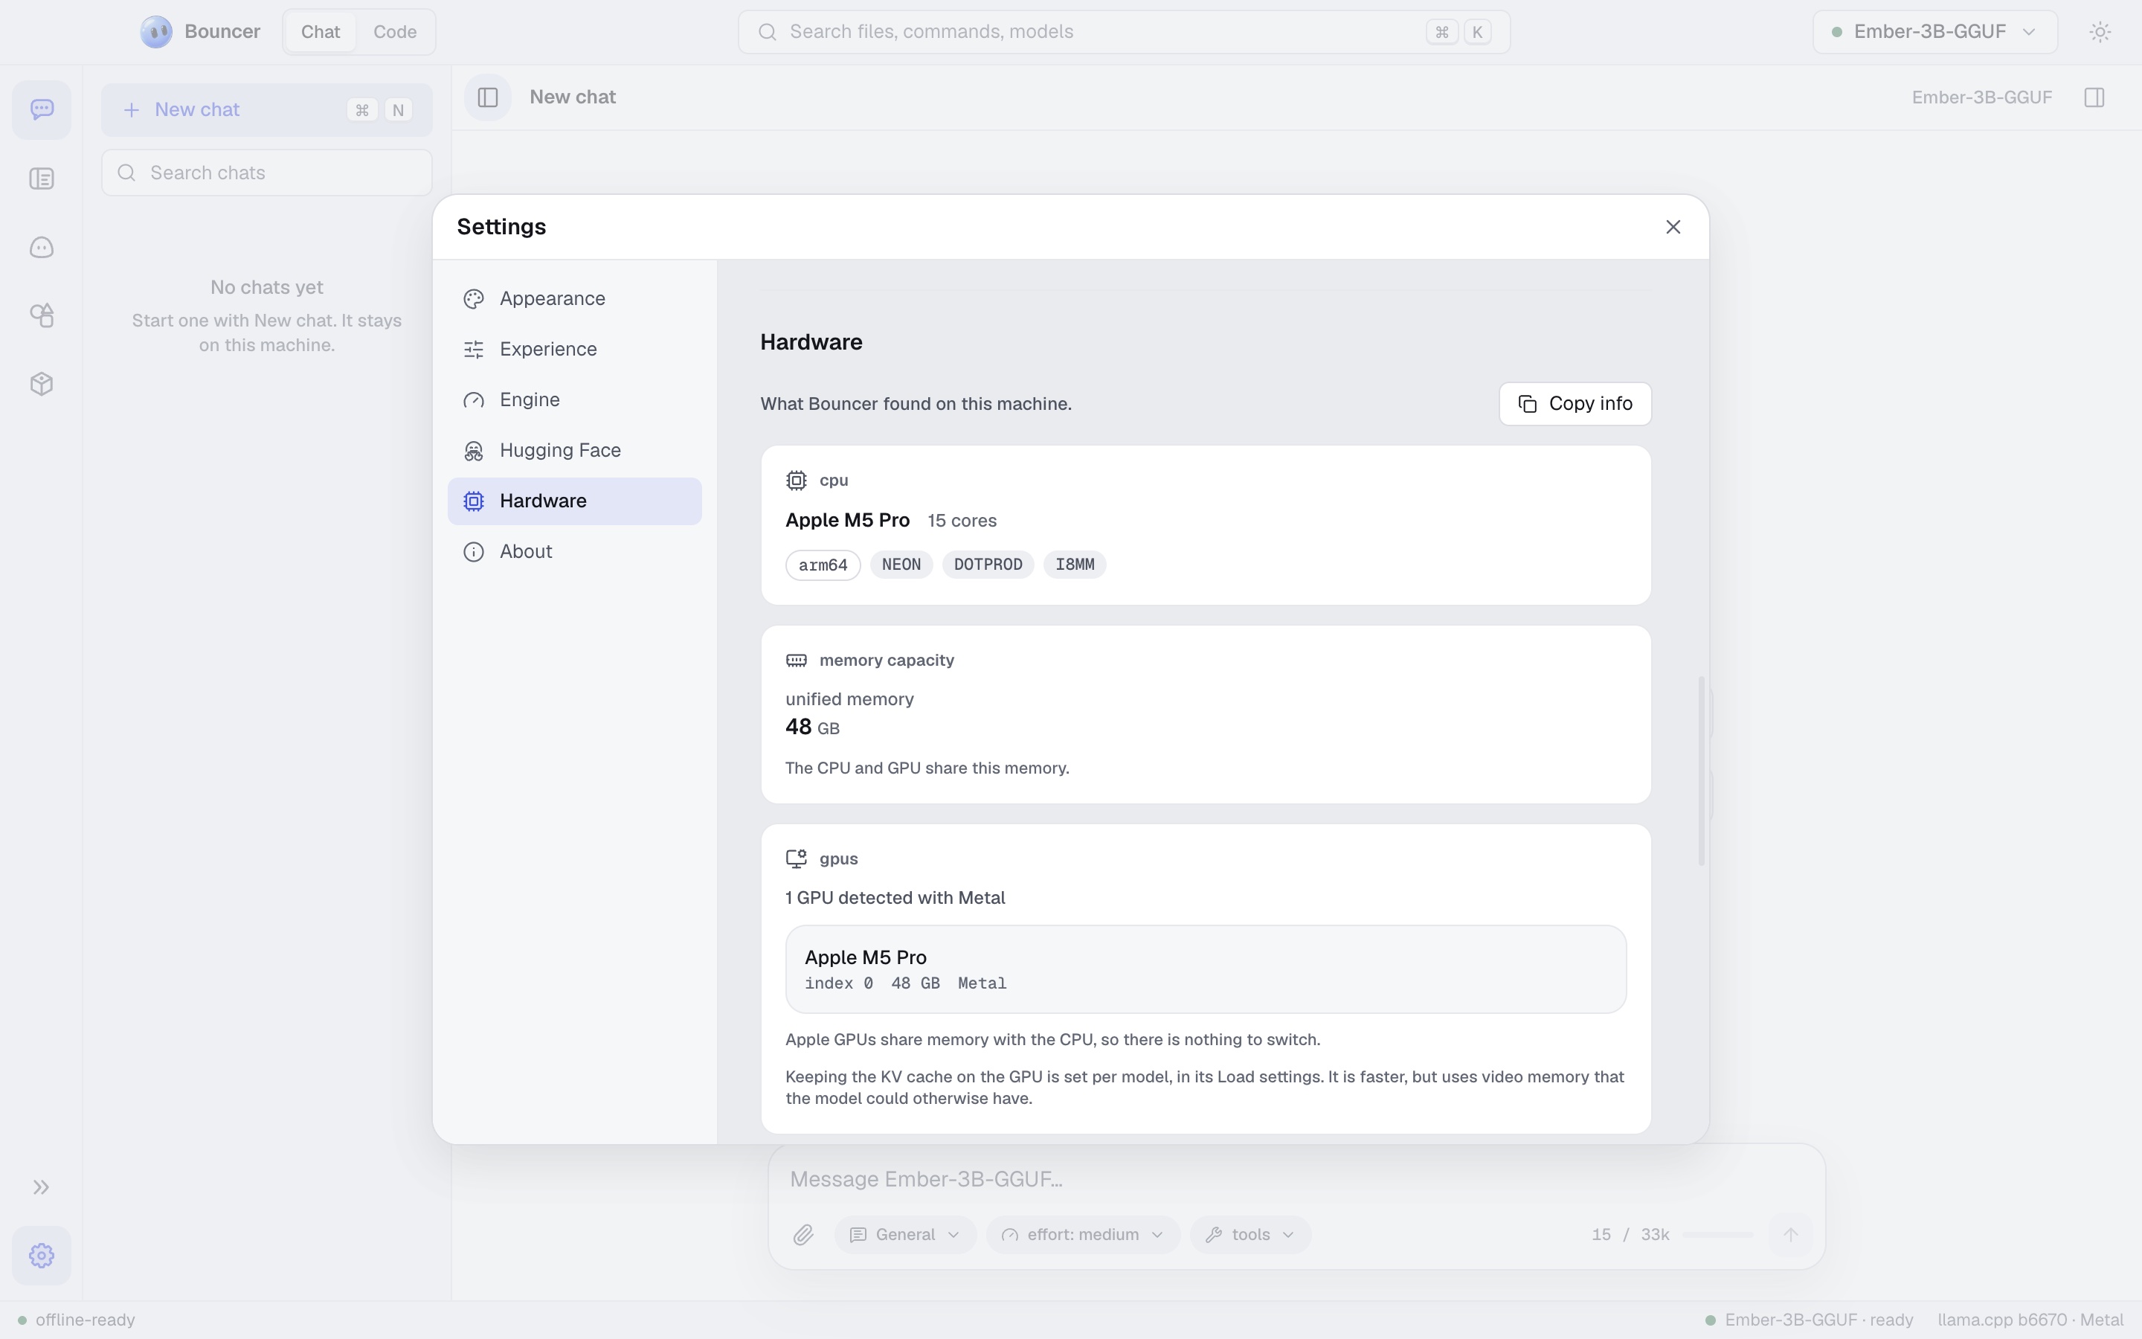Expand left rail with double chevron icon
Screen dimensions: 2142x1339
[42, 1187]
